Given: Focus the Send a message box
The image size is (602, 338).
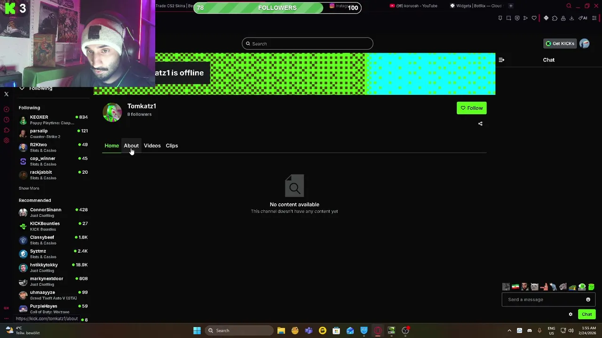Looking at the screenshot, I should coord(548,300).
